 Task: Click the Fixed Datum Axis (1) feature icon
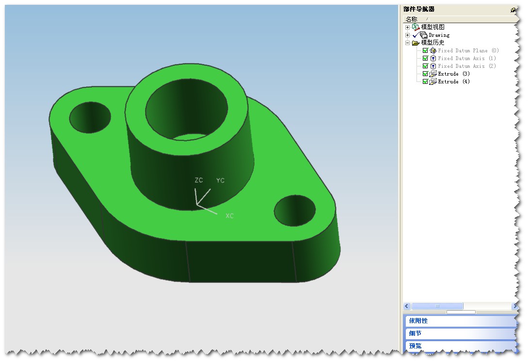tap(433, 58)
